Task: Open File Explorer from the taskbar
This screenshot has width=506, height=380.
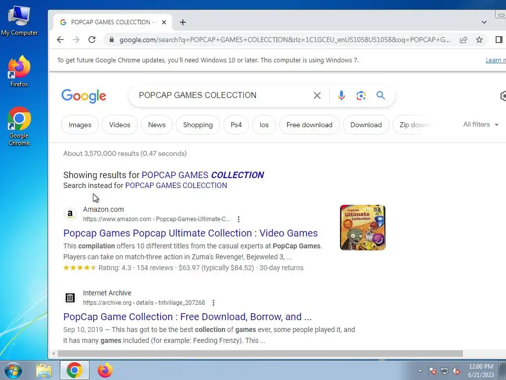Action: (x=44, y=371)
